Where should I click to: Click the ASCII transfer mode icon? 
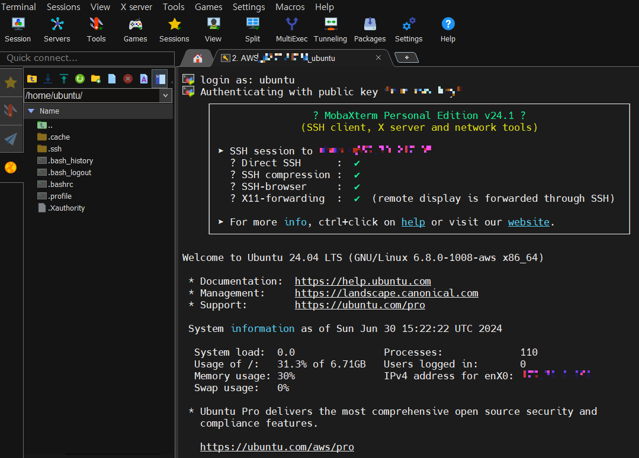144,79
